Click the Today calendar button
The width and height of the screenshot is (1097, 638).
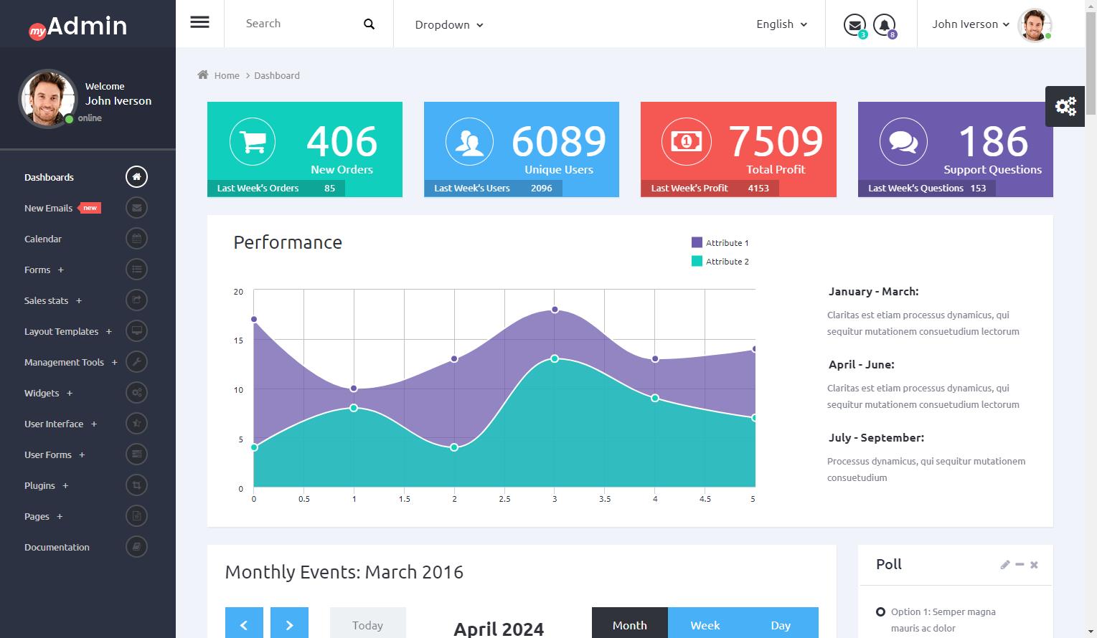[x=368, y=623]
